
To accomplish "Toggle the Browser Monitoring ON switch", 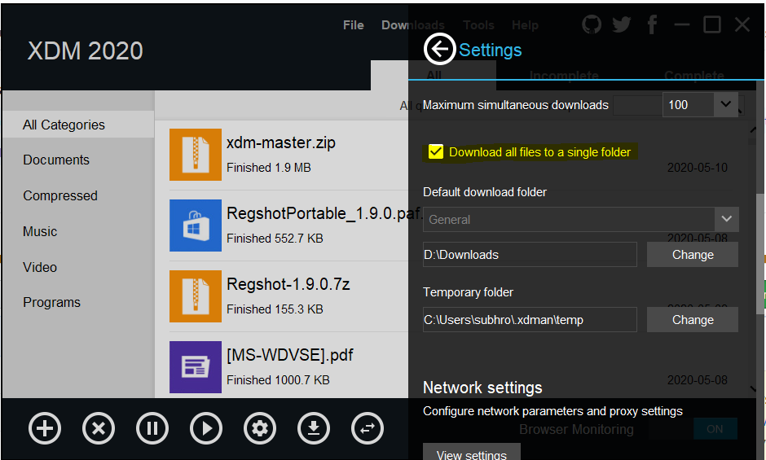I will point(715,429).
